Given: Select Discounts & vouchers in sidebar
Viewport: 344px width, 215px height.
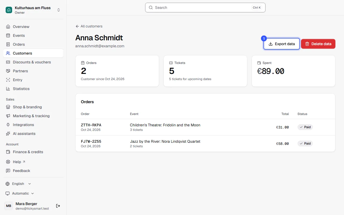Looking at the screenshot, I should click(x=33, y=62).
